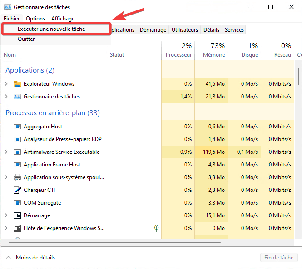Select the Chargeur CTF row name

(40, 190)
